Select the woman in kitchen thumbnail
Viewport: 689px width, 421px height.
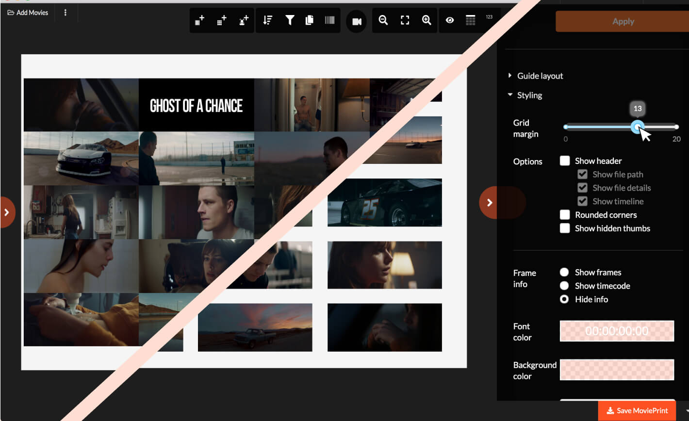[81, 212]
